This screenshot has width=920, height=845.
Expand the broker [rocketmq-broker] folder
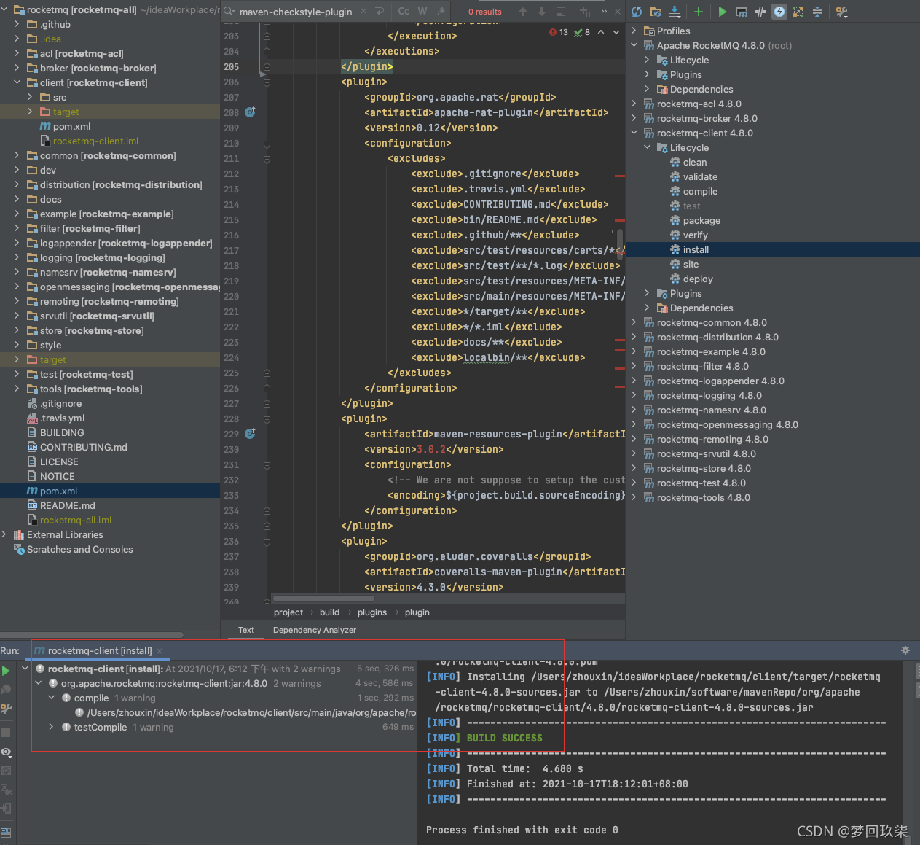coord(16,68)
